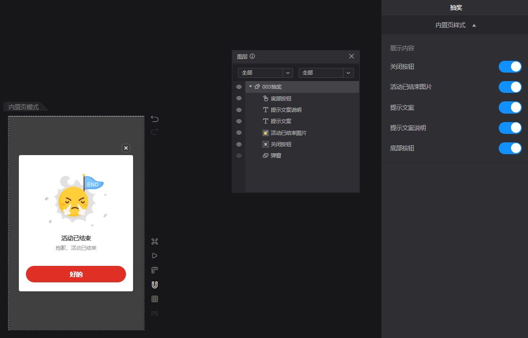Click the T icon of 提示文案 layer
This screenshot has width=528, height=338.
click(265, 121)
